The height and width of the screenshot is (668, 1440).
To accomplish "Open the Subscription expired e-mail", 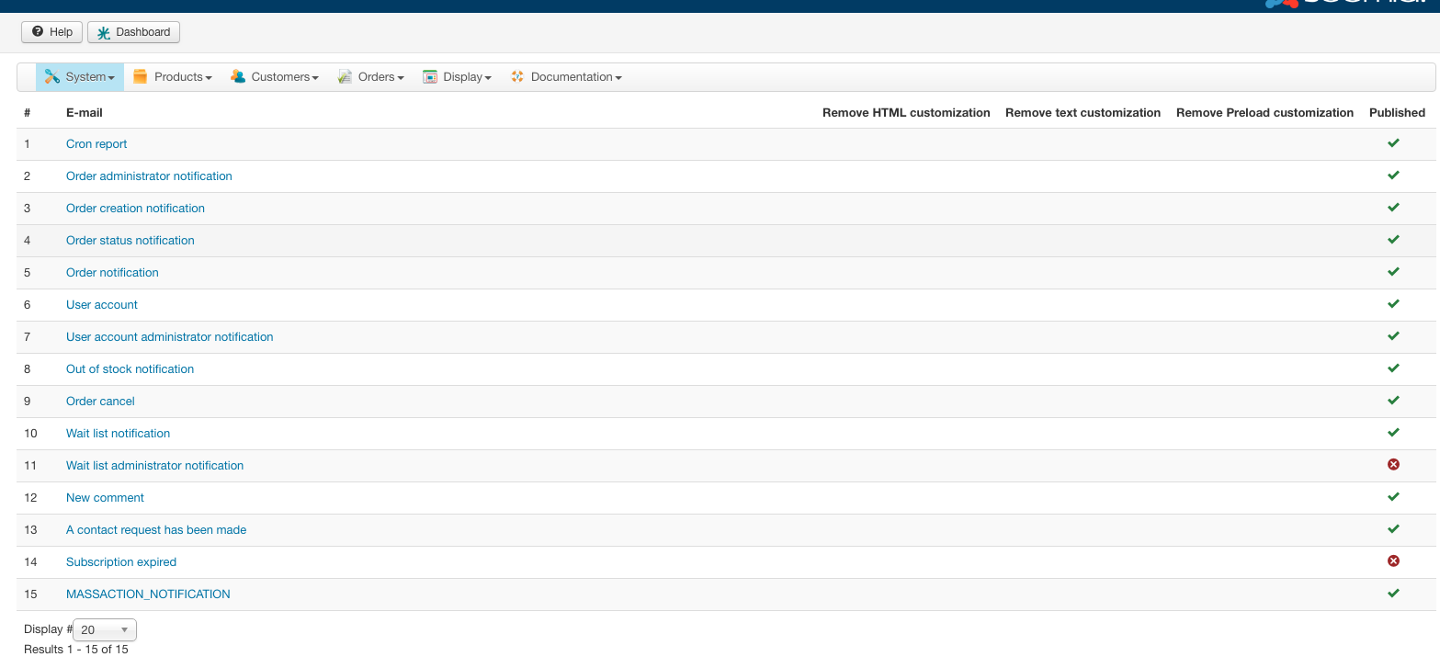I will [121, 562].
